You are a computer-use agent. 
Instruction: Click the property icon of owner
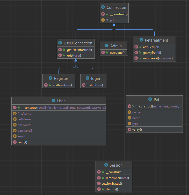129,112
